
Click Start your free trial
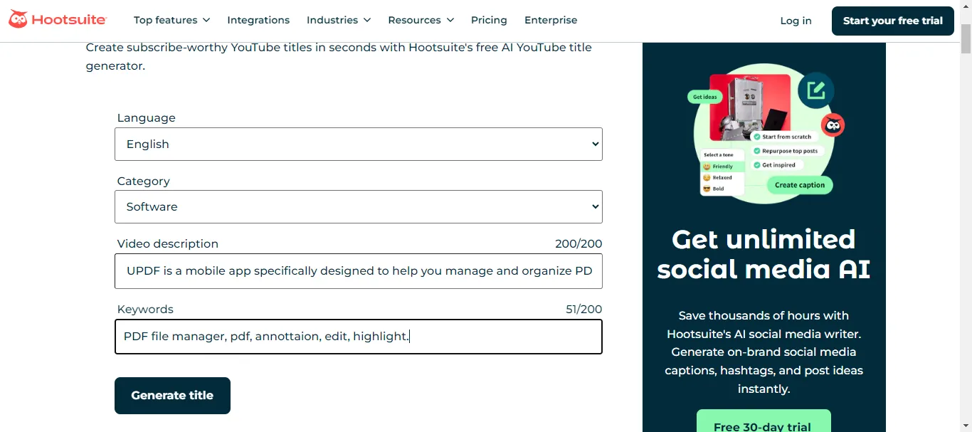pyautogui.click(x=892, y=21)
